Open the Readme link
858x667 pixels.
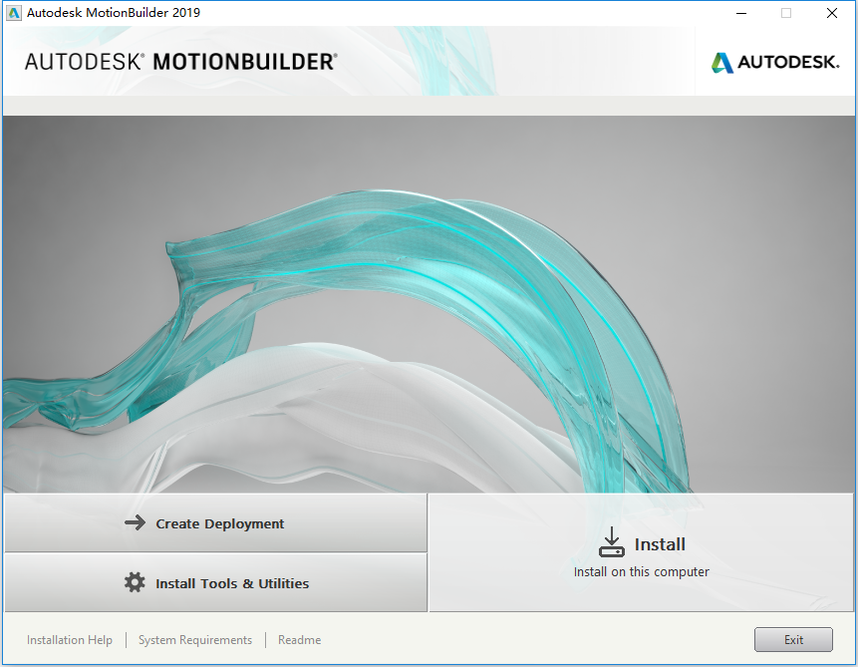pos(299,640)
